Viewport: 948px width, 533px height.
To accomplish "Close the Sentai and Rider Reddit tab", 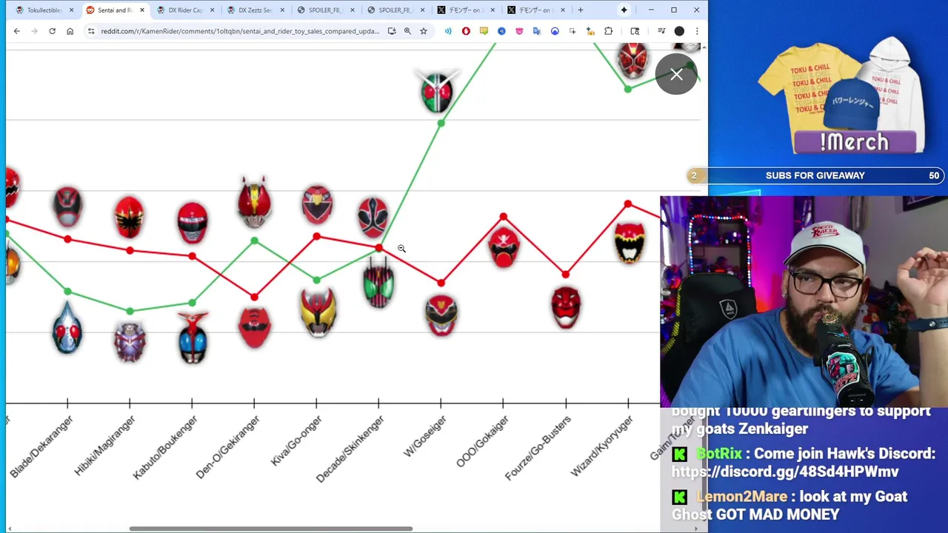I will (142, 10).
